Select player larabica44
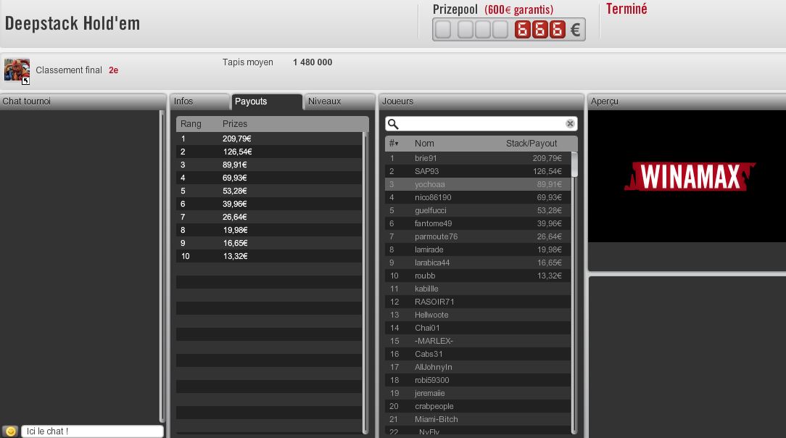The image size is (786, 438). (x=478, y=262)
